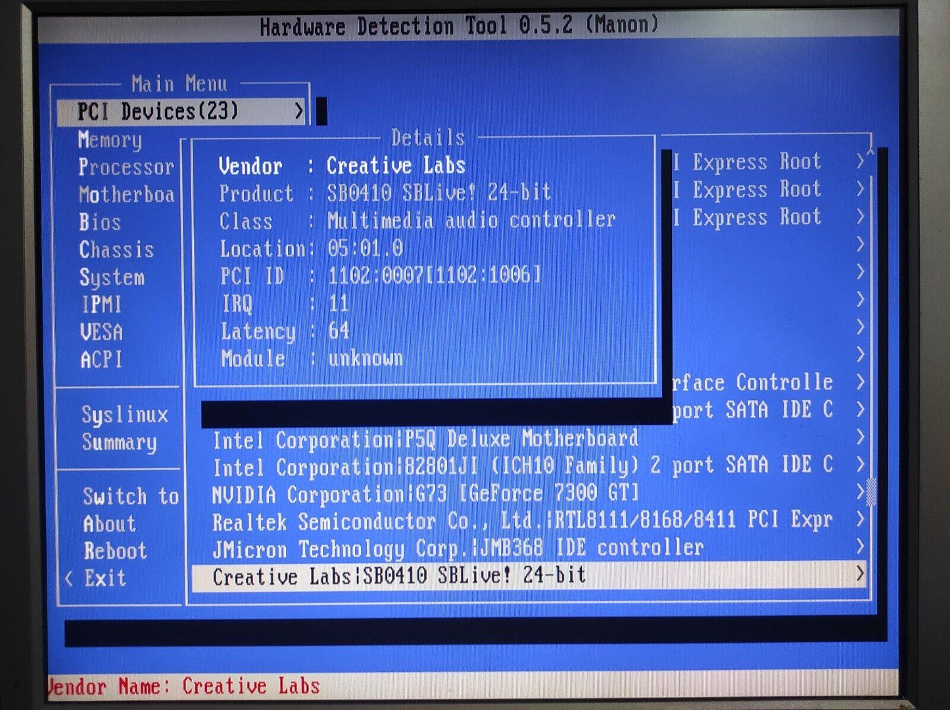
Task: Expand arrow next to PCI Devices(23)
Action: click(298, 112)
